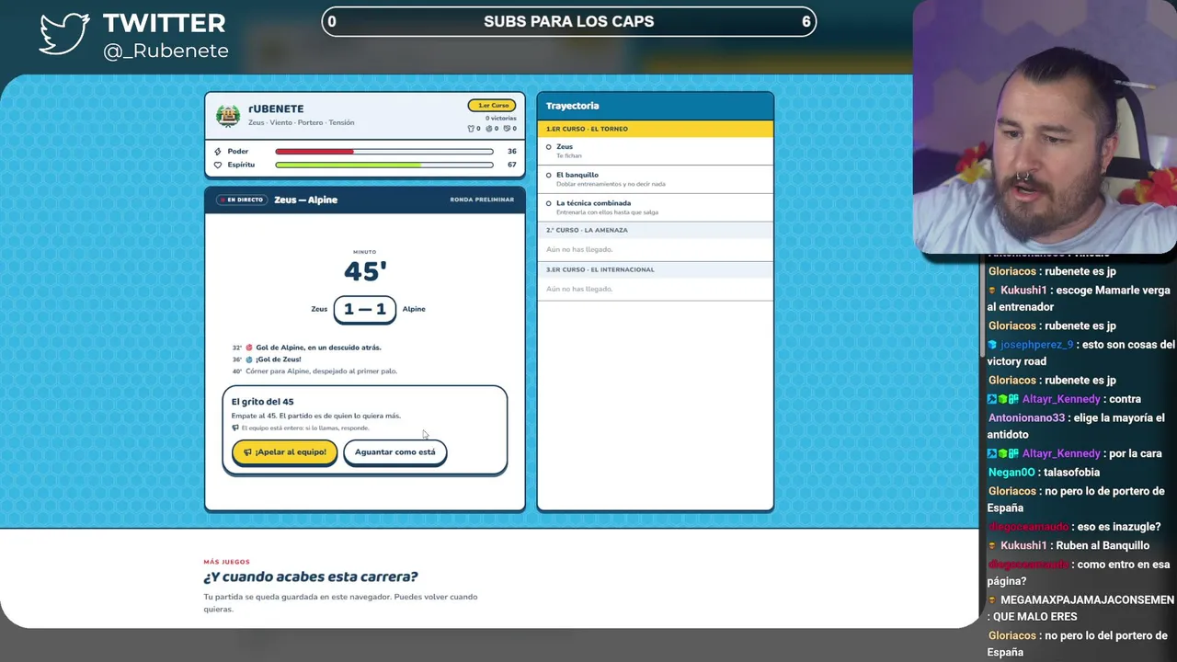Click the SUBS PARA LOS CAPS goal bar
This screenshot has width=1177, height=662.
569,22
